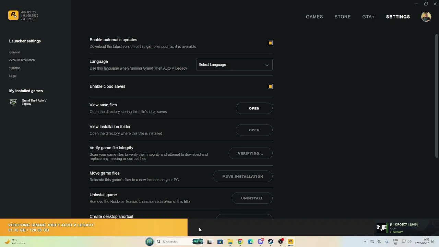
Task: Click the Rockstar Games logo in header
Action: click(x=13, y=15)
